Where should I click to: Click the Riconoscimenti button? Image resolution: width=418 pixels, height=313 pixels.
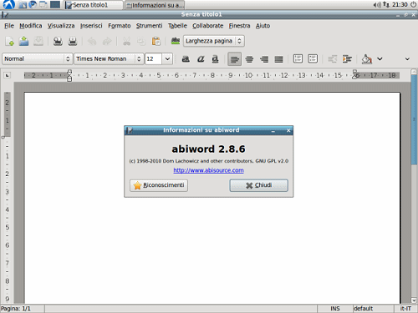159,185
